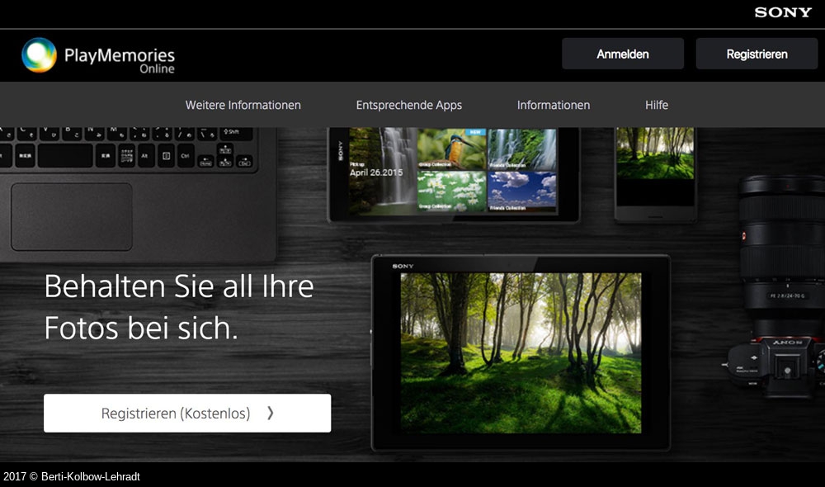Image resolution: width=825 pixels, height=487 pixels.
Task: Click headline text Behalten Sie all Ihre
Action: 179,286
